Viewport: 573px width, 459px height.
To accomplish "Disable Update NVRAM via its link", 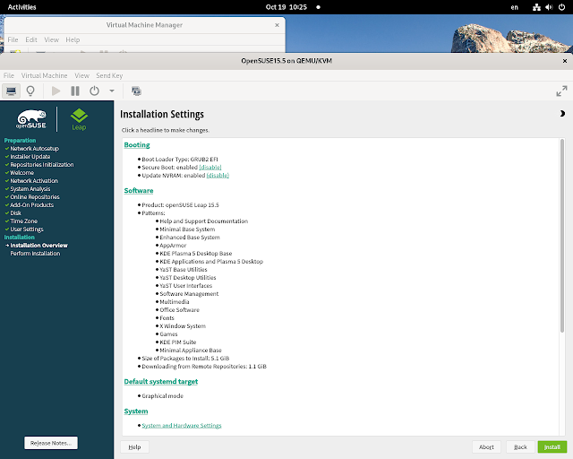I will (x=218, y=176).
